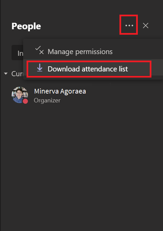The width and height of the screenshot is (163, 231).
Task: Click the partially hidden 'Cur' section header
Action: click(x=17, y=73)
